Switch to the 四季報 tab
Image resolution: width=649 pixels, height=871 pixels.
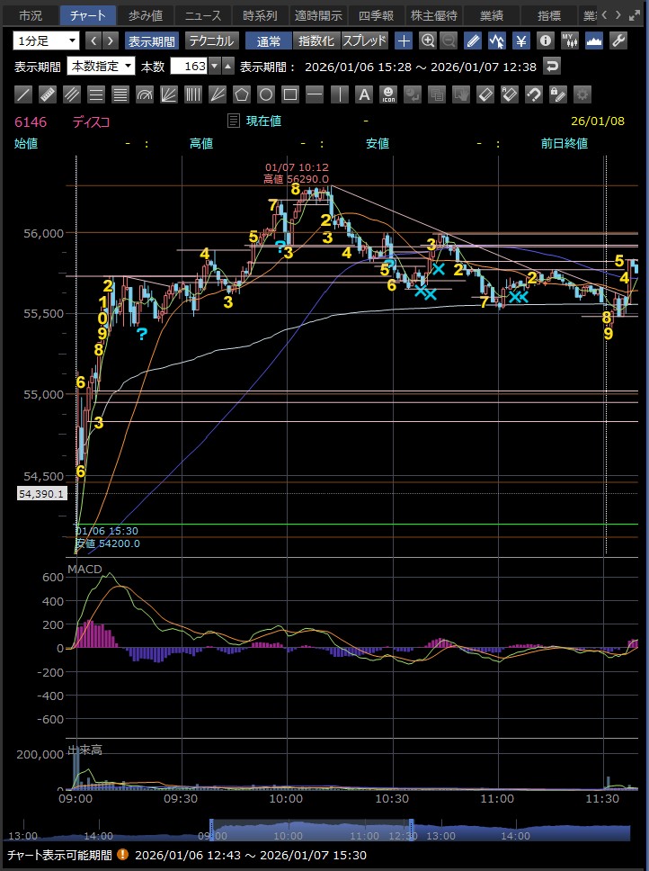tap(378, 15)
